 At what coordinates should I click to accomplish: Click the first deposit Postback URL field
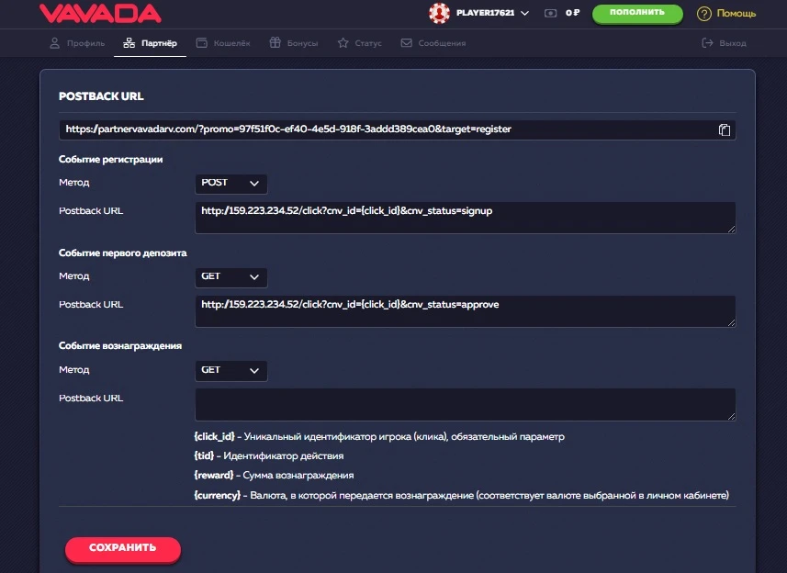coord(466,311)
